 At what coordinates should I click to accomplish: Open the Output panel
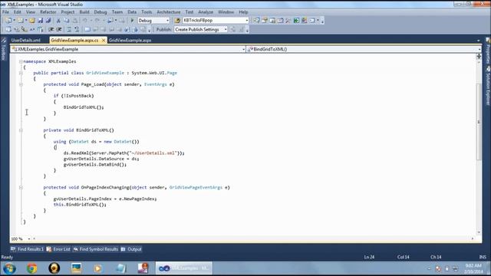pyautogui.click(x=131, y=249)
